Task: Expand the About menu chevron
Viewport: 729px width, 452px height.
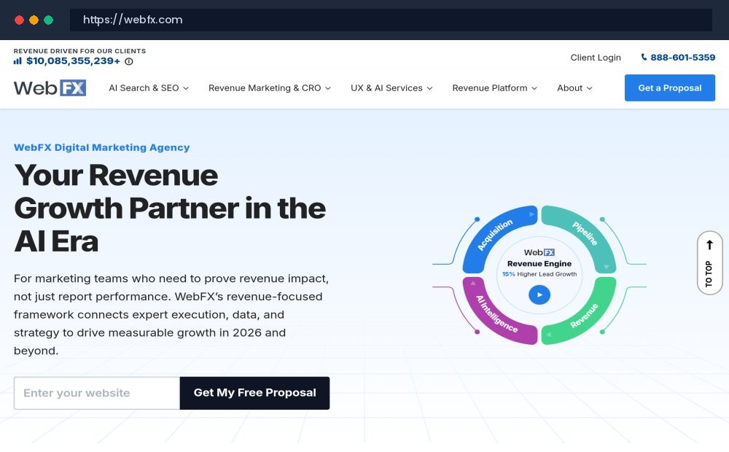Action: pyautogui.click(x=590, y=88)
